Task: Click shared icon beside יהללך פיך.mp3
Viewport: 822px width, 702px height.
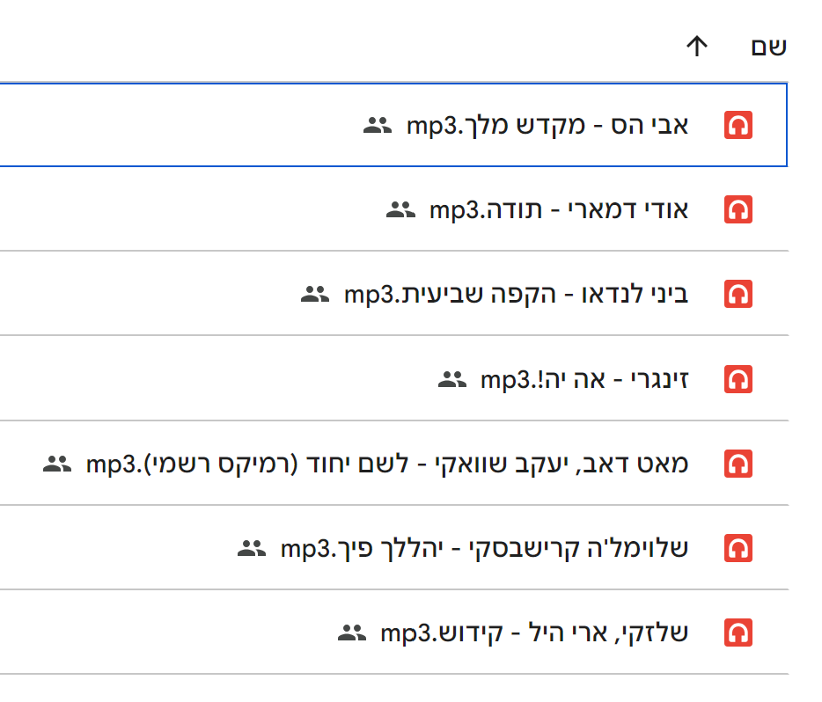Action: coord(252,549)
